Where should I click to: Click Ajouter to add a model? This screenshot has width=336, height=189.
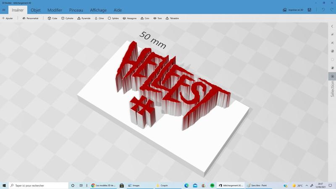(8, 18)
